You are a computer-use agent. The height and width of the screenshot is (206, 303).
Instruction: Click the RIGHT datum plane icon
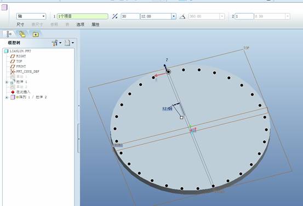pyautogui.click(x=13, y=56)
